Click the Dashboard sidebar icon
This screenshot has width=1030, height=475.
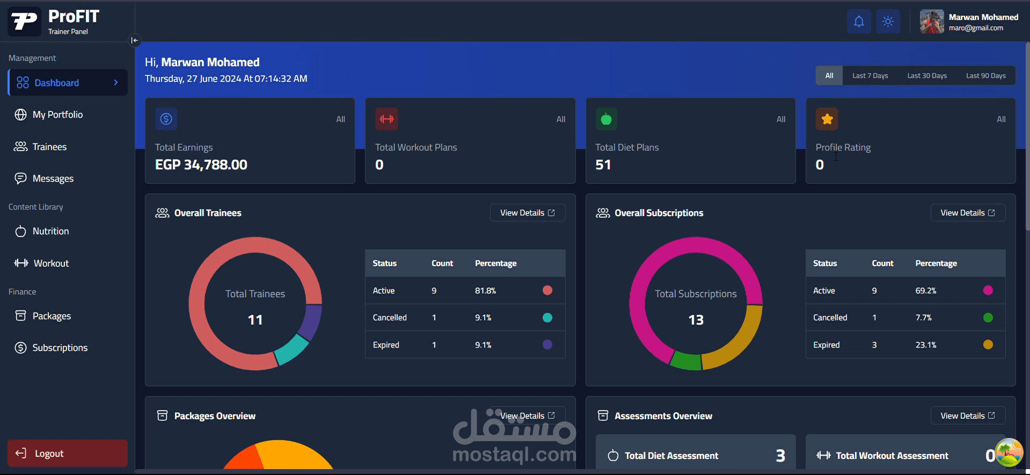23,83
